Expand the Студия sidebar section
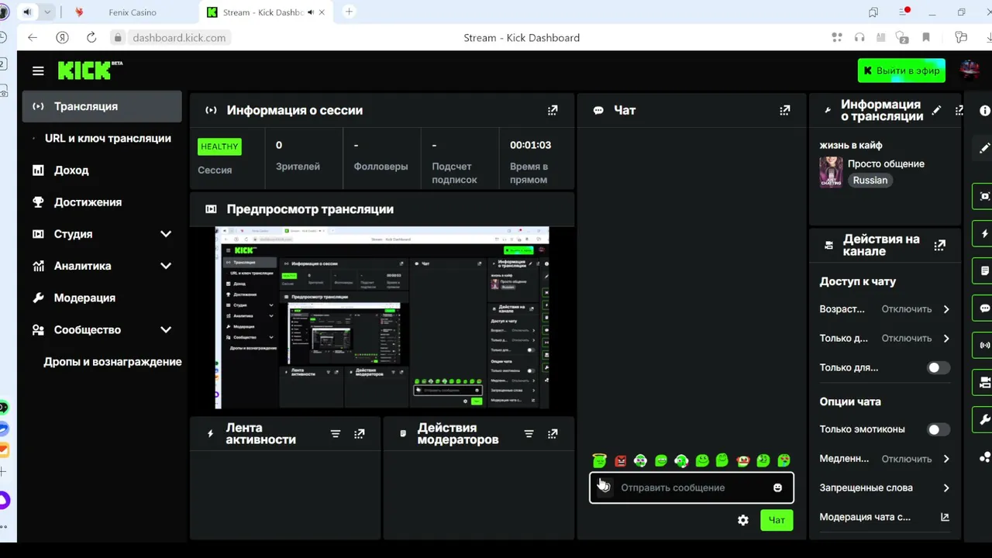This screenshot has width=992, height=558. pos(166,234)
